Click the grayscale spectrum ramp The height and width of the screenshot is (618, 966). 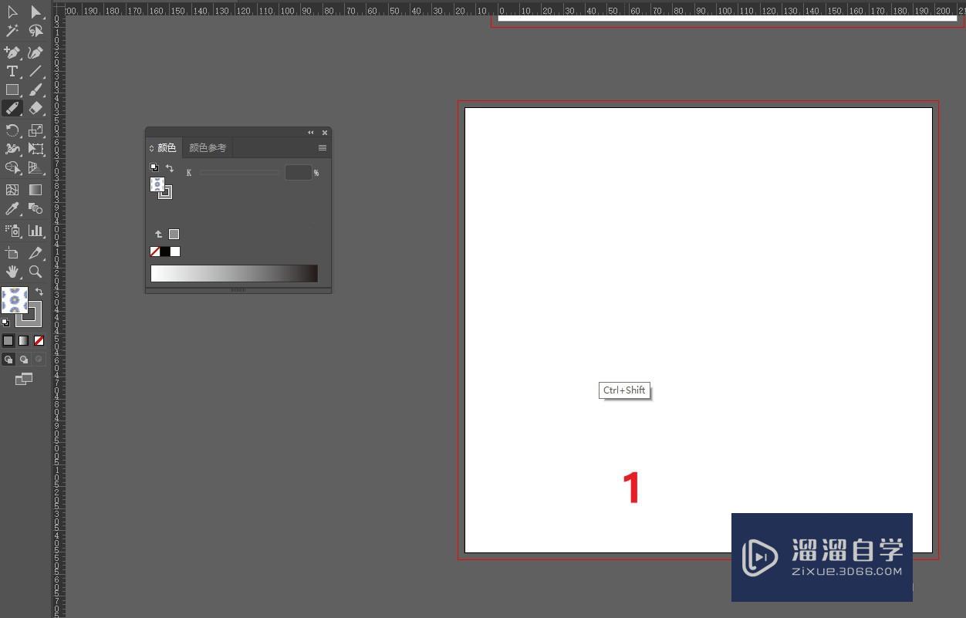pyautogui.click(x=235, y=273)
